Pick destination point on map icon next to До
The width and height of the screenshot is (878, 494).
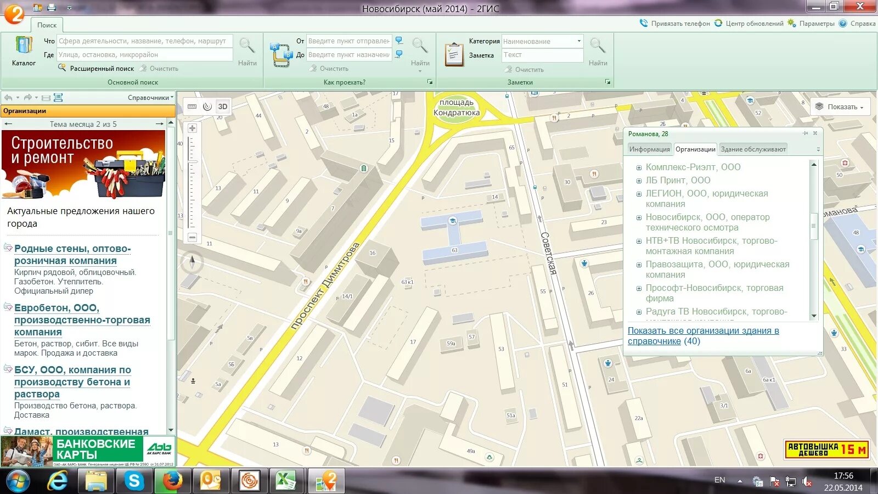pyautogui.click(x=399, y=54)
